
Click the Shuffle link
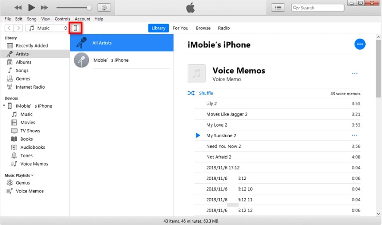click(x=206, y=93)
